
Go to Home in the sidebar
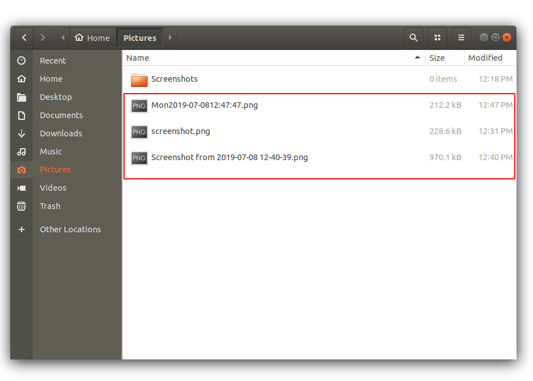pos(51,79)
